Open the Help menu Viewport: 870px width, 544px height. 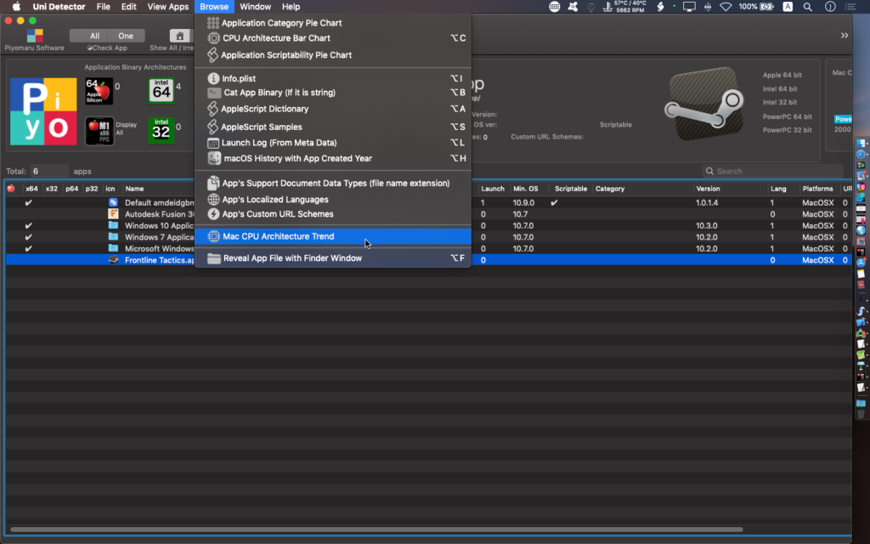[291, 7]
